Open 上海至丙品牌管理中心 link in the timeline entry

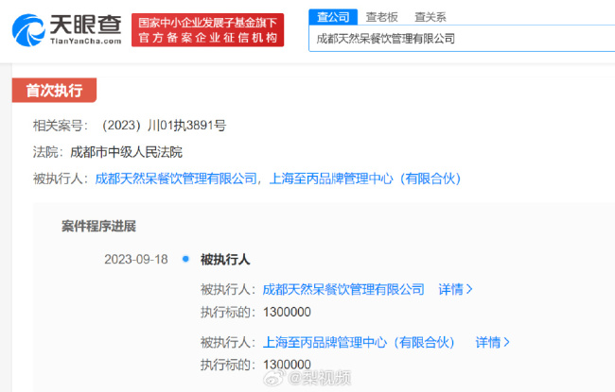tap(361, 342)
